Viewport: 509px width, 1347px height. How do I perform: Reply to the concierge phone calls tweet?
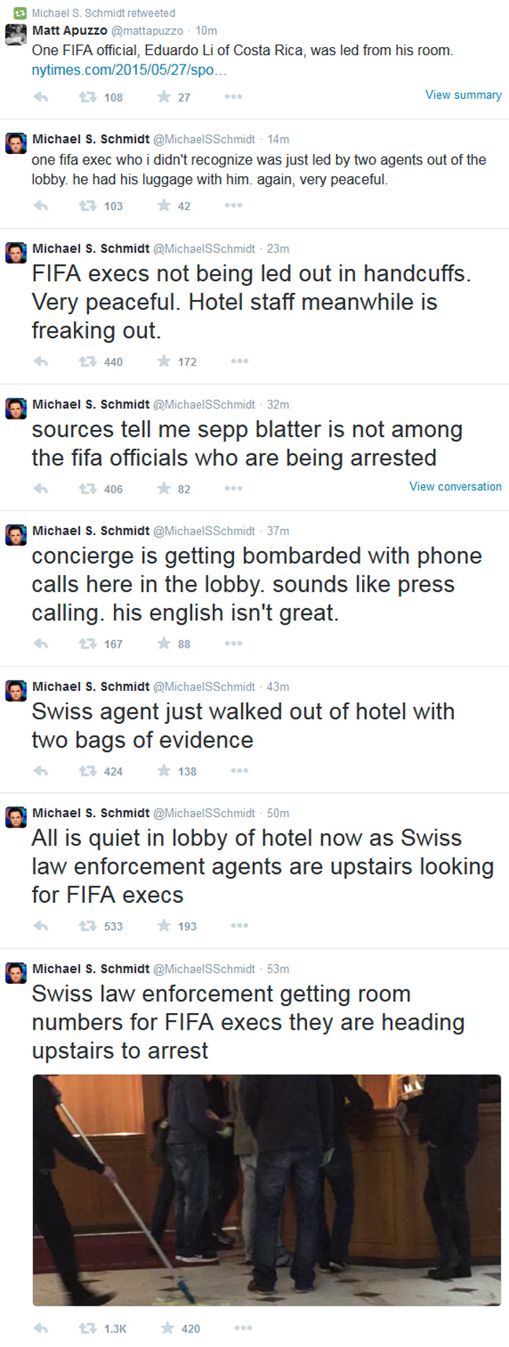tap(41, 644)
